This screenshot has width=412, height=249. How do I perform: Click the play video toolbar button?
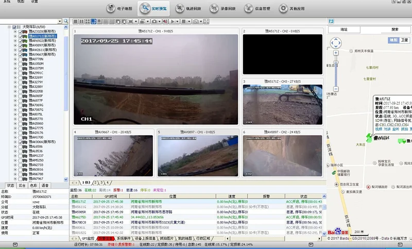pyautogui.click(x=173, y=21)
